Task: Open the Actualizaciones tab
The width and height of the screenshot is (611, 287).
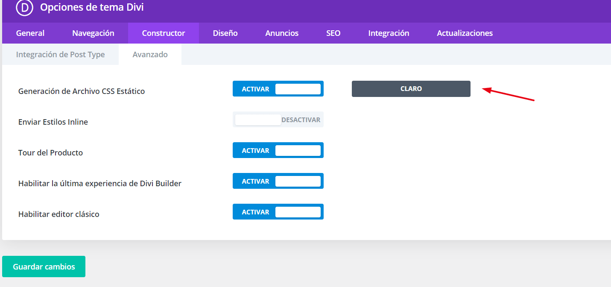Action: (x=465, y=33)
